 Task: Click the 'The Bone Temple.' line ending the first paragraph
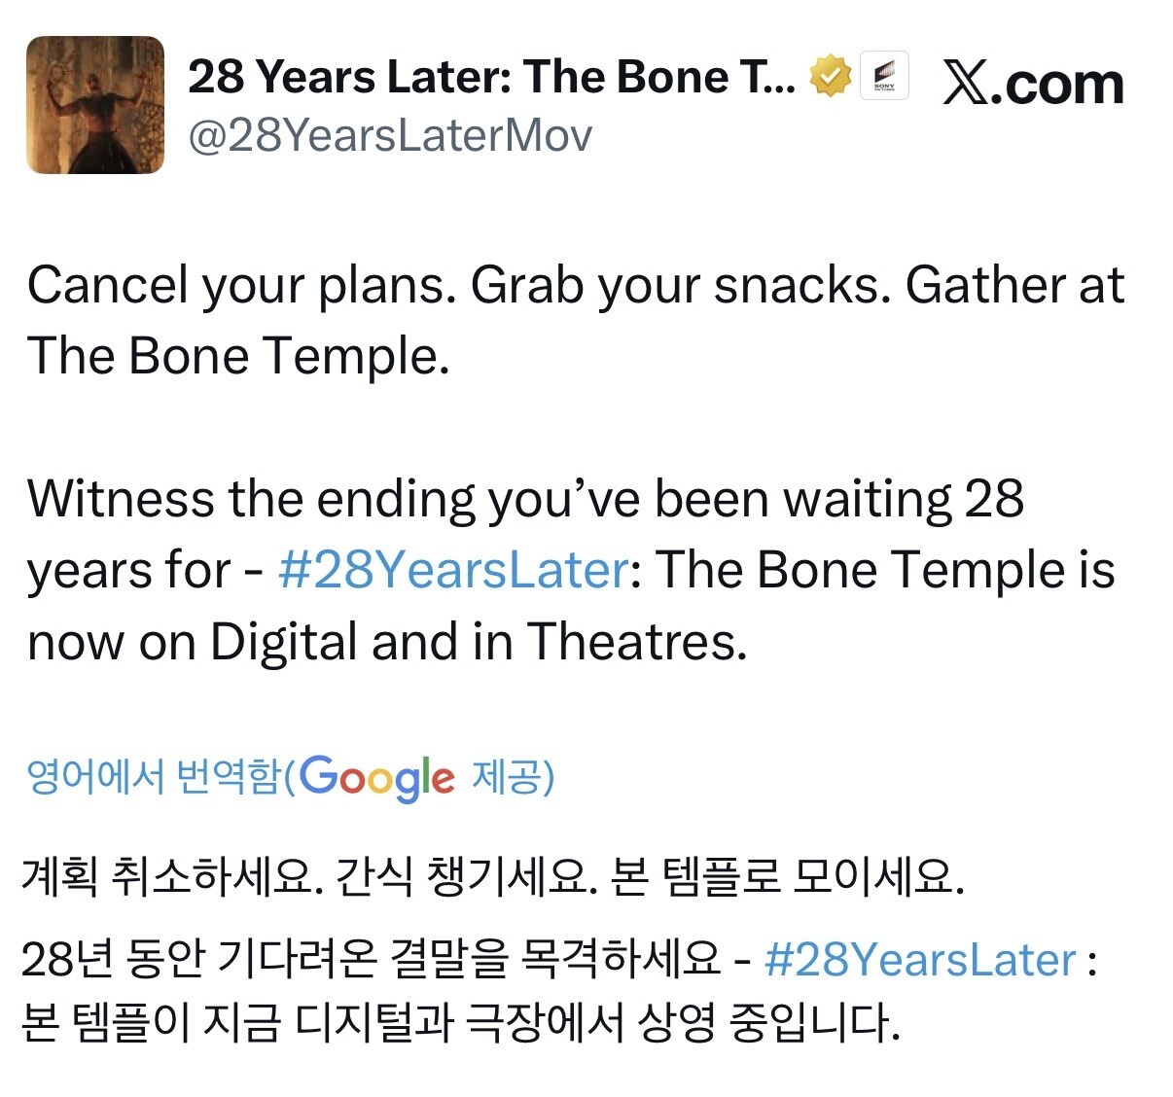[x=238, y=356]
